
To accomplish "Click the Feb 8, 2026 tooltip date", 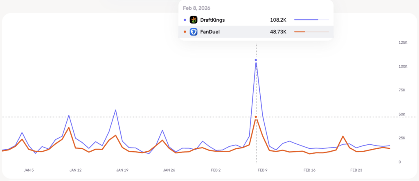I will 196,8.
